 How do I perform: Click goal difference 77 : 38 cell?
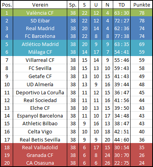(x=122, y=36)
